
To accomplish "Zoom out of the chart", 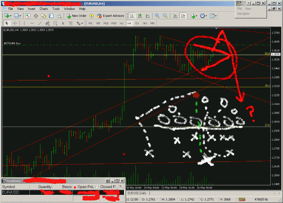I will (x=165, y=16).
